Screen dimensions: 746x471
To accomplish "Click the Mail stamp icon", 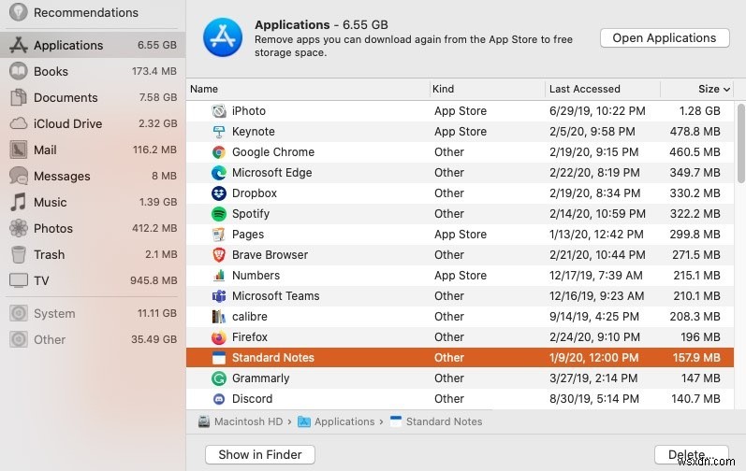I will coord(19,150).
